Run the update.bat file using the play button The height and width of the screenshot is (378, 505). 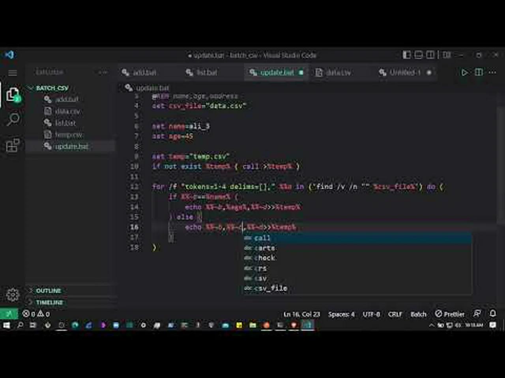pyautogui.click(x=464, y=72)
